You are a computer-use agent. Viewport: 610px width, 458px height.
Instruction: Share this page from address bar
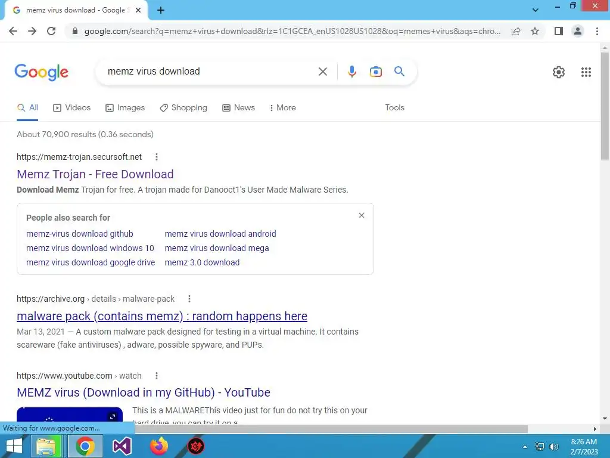coord(516,31)
